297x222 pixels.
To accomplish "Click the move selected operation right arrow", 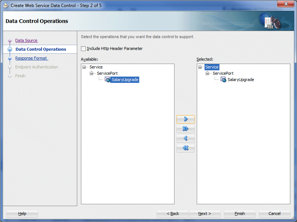I will pyautogui.click(x=185, y=119).
